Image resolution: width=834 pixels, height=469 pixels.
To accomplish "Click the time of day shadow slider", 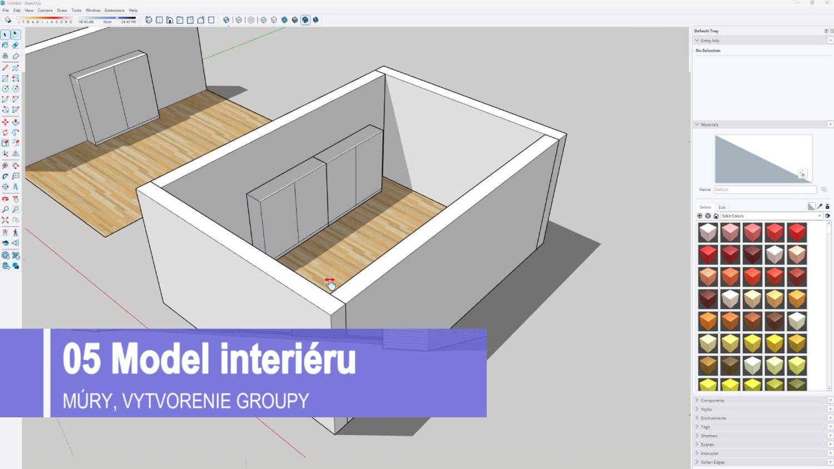I will click(107, 18).
